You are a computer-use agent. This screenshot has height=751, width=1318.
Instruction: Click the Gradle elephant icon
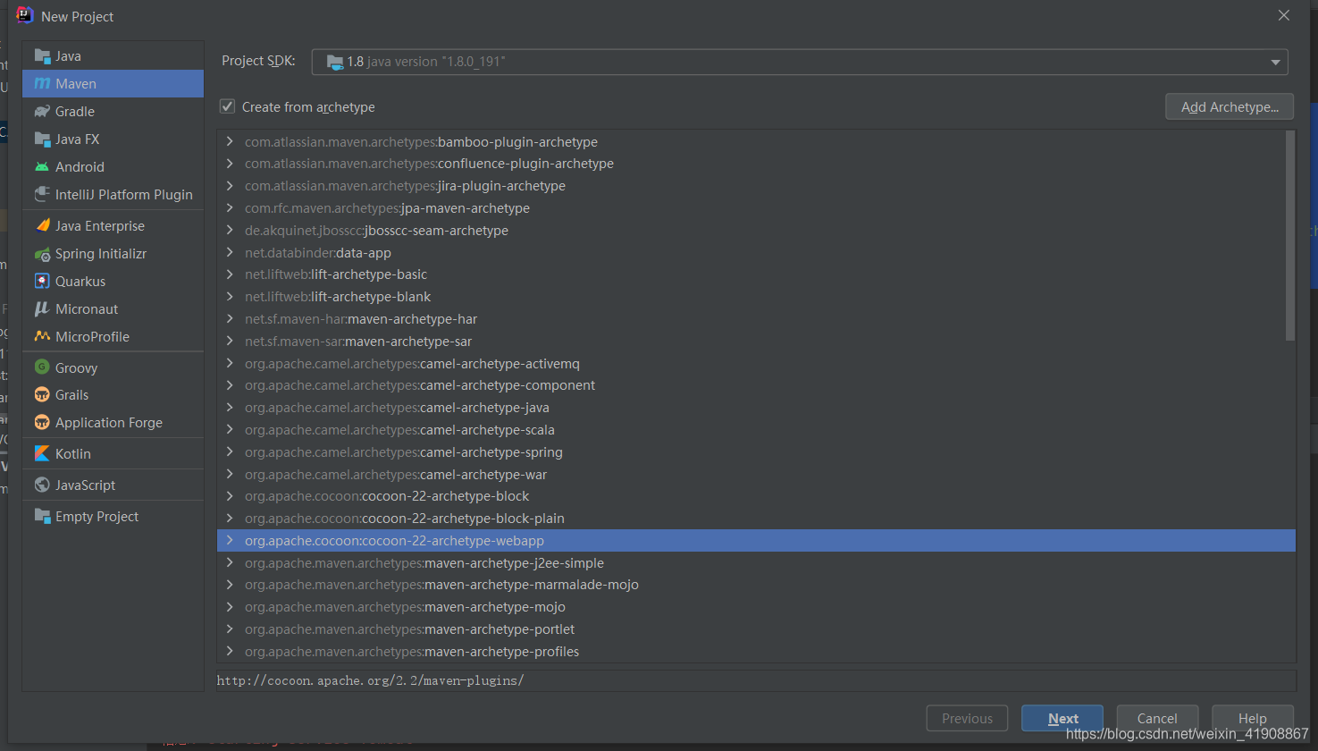click(42, 112)
